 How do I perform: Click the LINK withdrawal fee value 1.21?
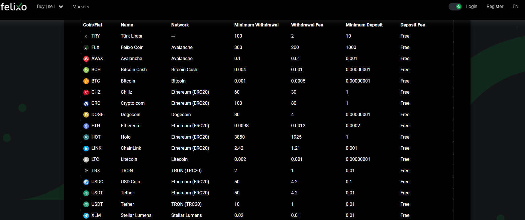click(295, 148)
